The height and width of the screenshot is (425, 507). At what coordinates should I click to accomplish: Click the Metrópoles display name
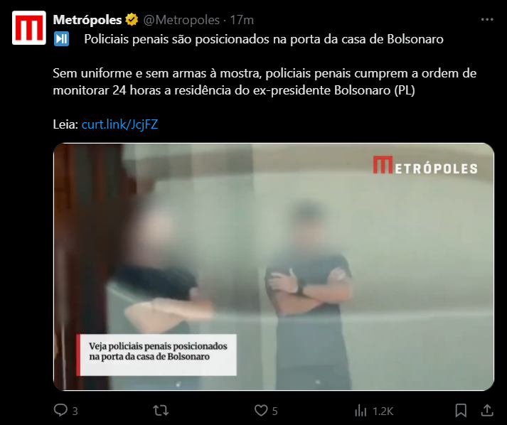coord(87,20)
